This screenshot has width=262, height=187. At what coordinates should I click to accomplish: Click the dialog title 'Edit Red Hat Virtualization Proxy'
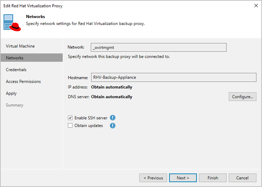point(33,6)
